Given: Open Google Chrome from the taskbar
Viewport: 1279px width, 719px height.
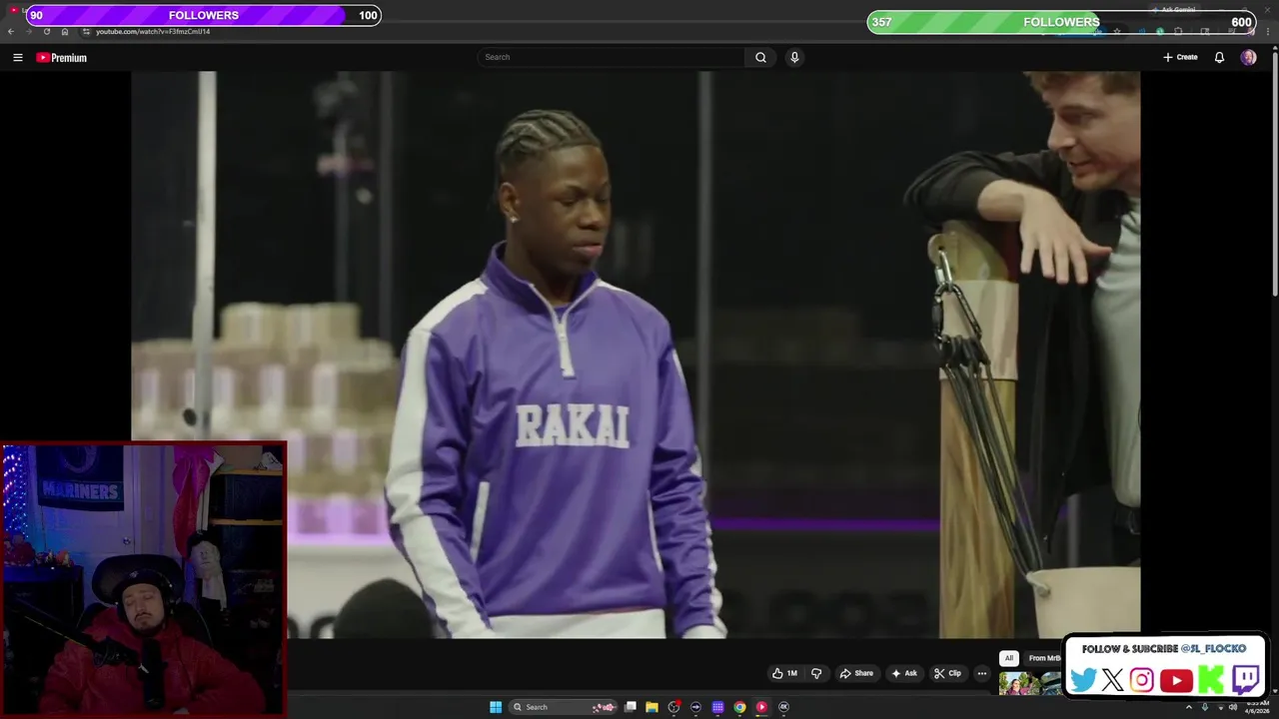Looking at the screenshot, I should [x=739, y=707].
